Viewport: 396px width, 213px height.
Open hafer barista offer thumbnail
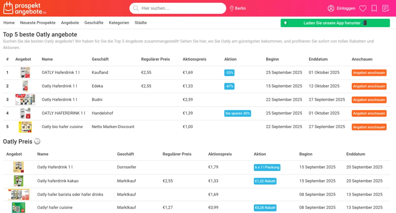(x=18, y=195)
